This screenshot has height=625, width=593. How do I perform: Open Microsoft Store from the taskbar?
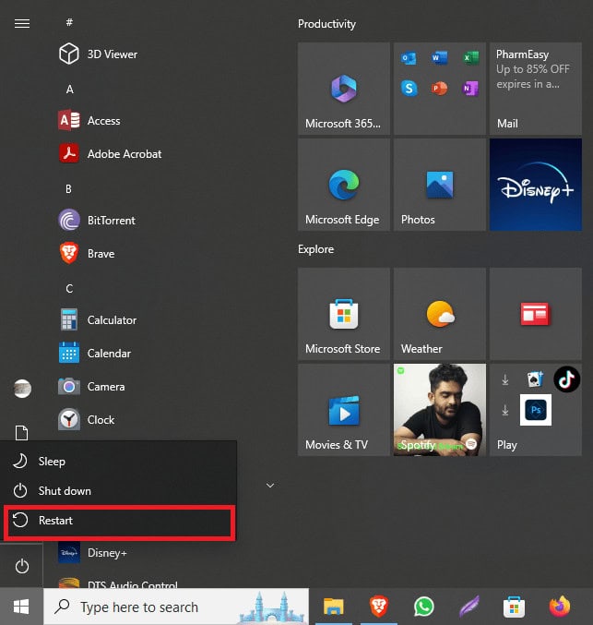[514, 607]
